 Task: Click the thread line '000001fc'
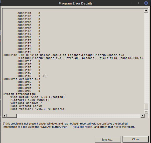coord(29,40)
